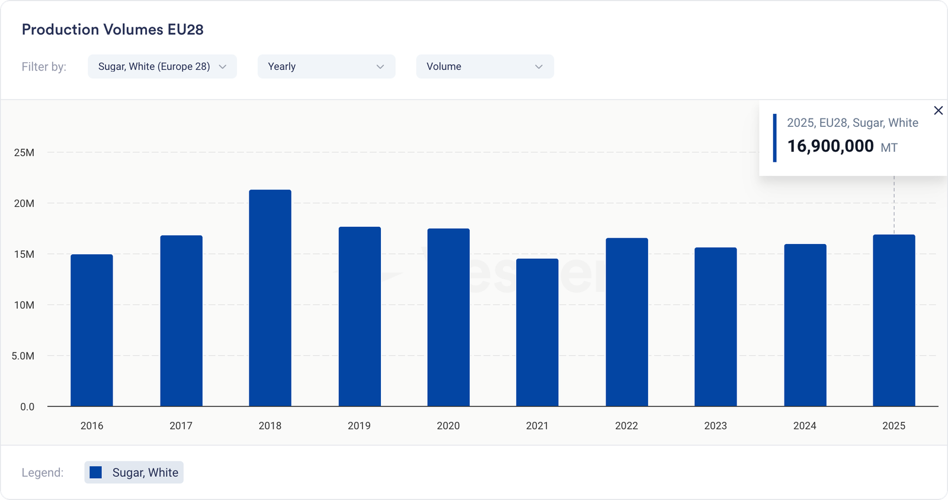The image size is (948, 500).
Task: Click the tallest bar for 2018
Action: pos(270,298)
